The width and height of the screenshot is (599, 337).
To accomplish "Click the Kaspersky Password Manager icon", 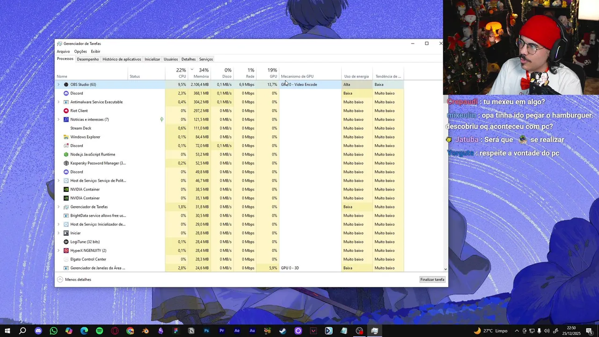I will (66, 163).
